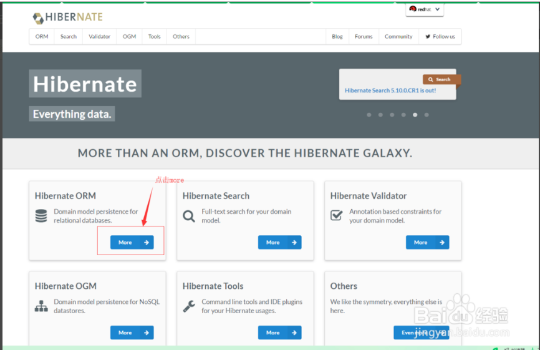540x350 pixels.
Task: Expand the redhat dropdown chevron
Action: point(437,9)
